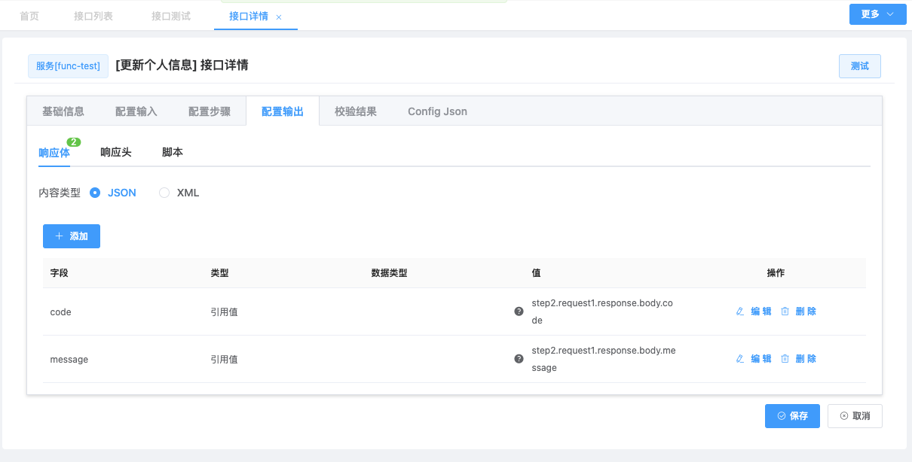Select the JSON content type radio
912x462 pixels.
(95, 193)
